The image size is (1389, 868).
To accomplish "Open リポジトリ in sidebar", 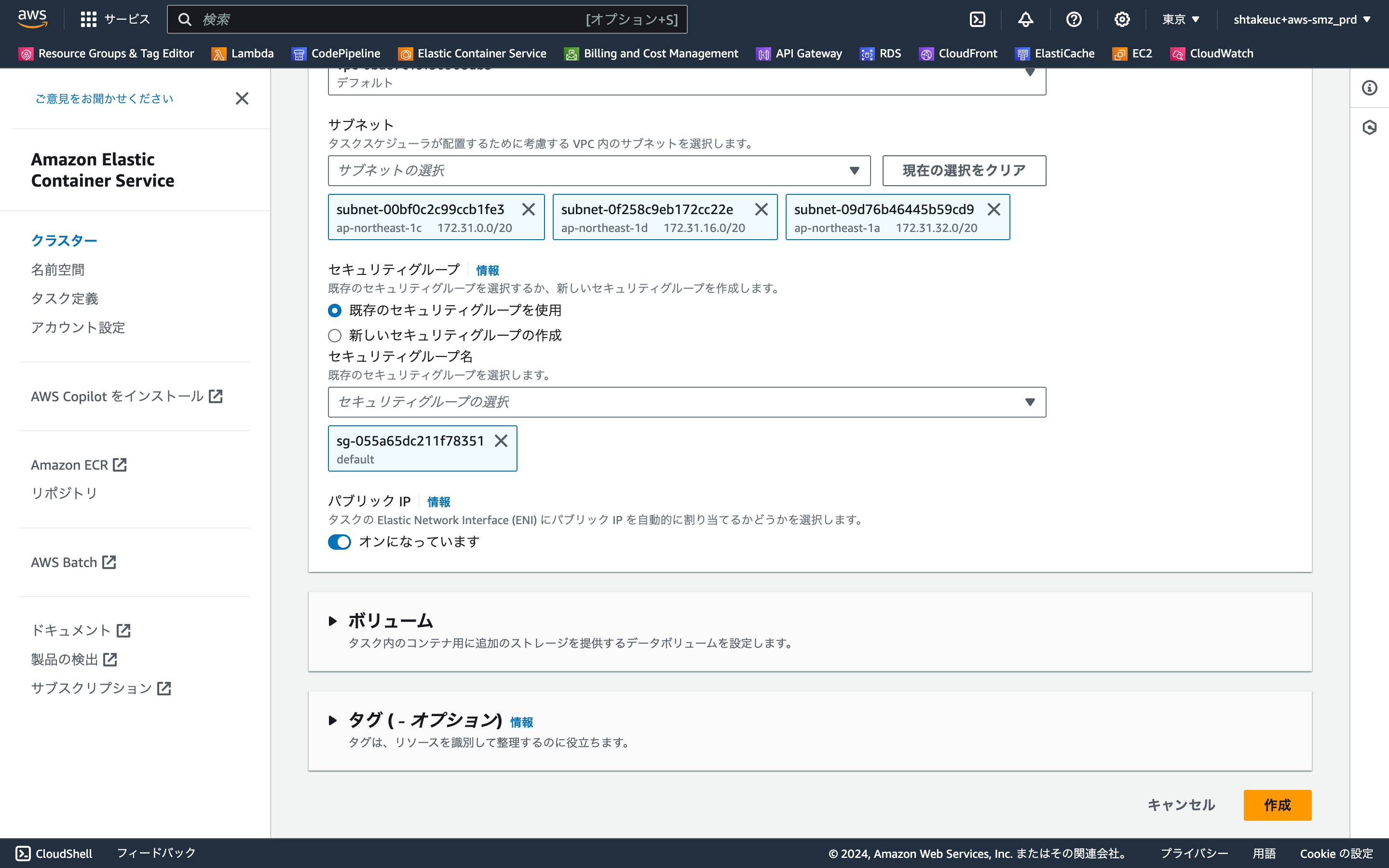I will click(x=64, y=493).
